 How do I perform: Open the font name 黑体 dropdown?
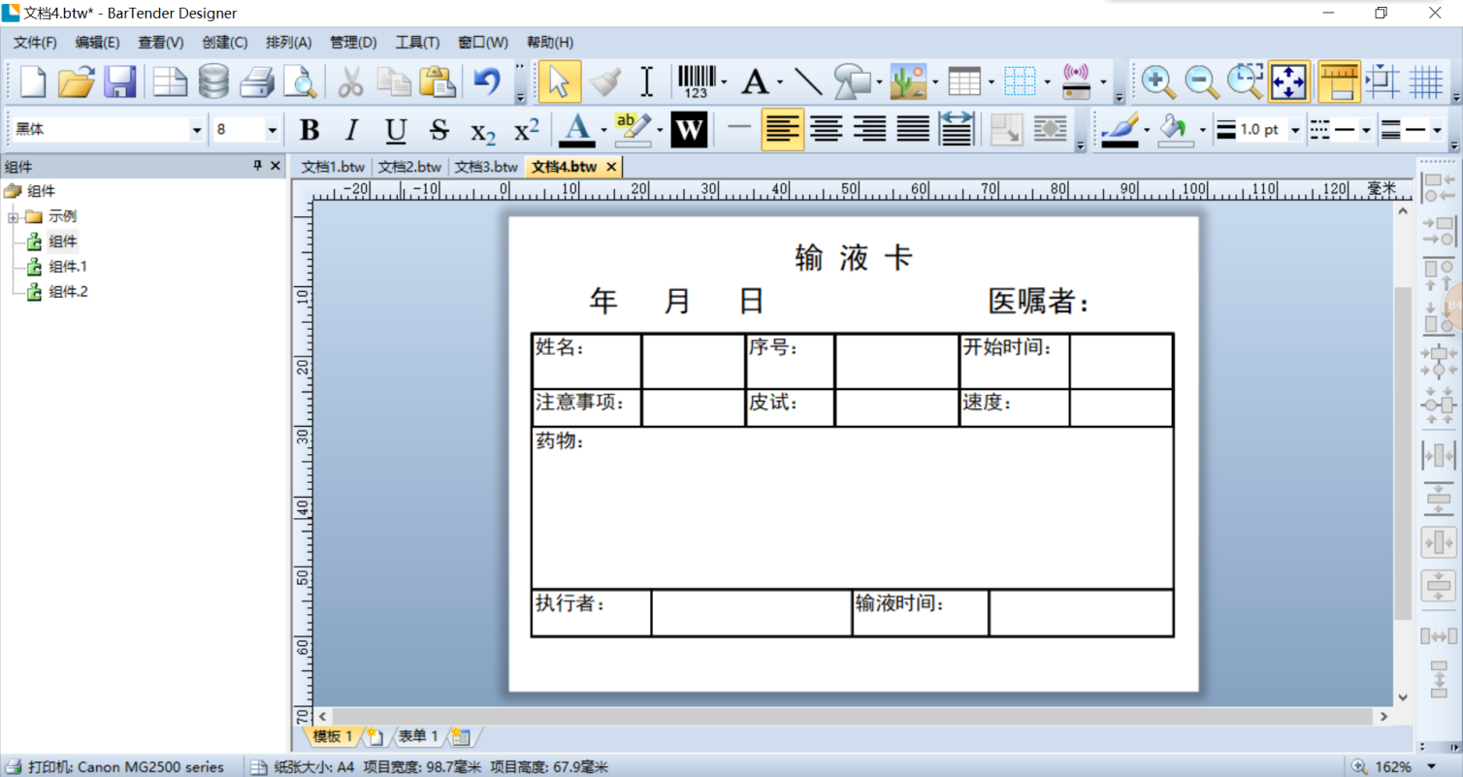coord(197,130)
